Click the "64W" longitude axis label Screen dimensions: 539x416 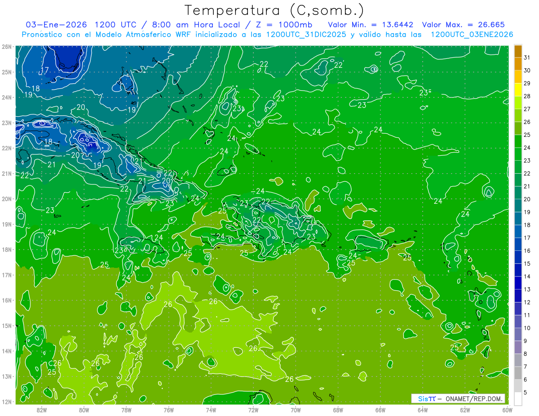(423, 410)
